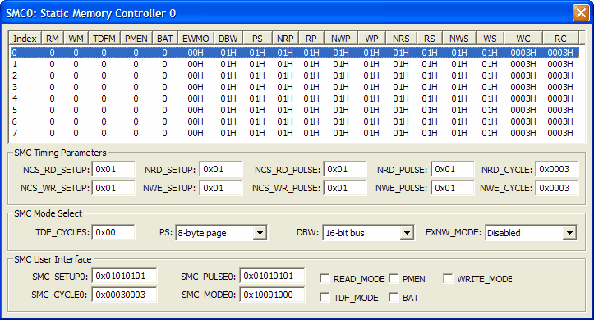Click the NRP column header
594x320 pixels.
(x=285, y=39)
